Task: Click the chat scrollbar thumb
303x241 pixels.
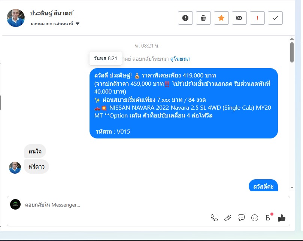Action: 292,52
